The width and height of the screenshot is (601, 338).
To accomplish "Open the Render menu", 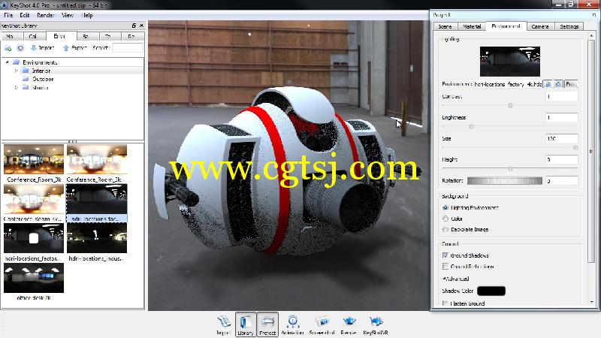I will click(x=46, y=15).
